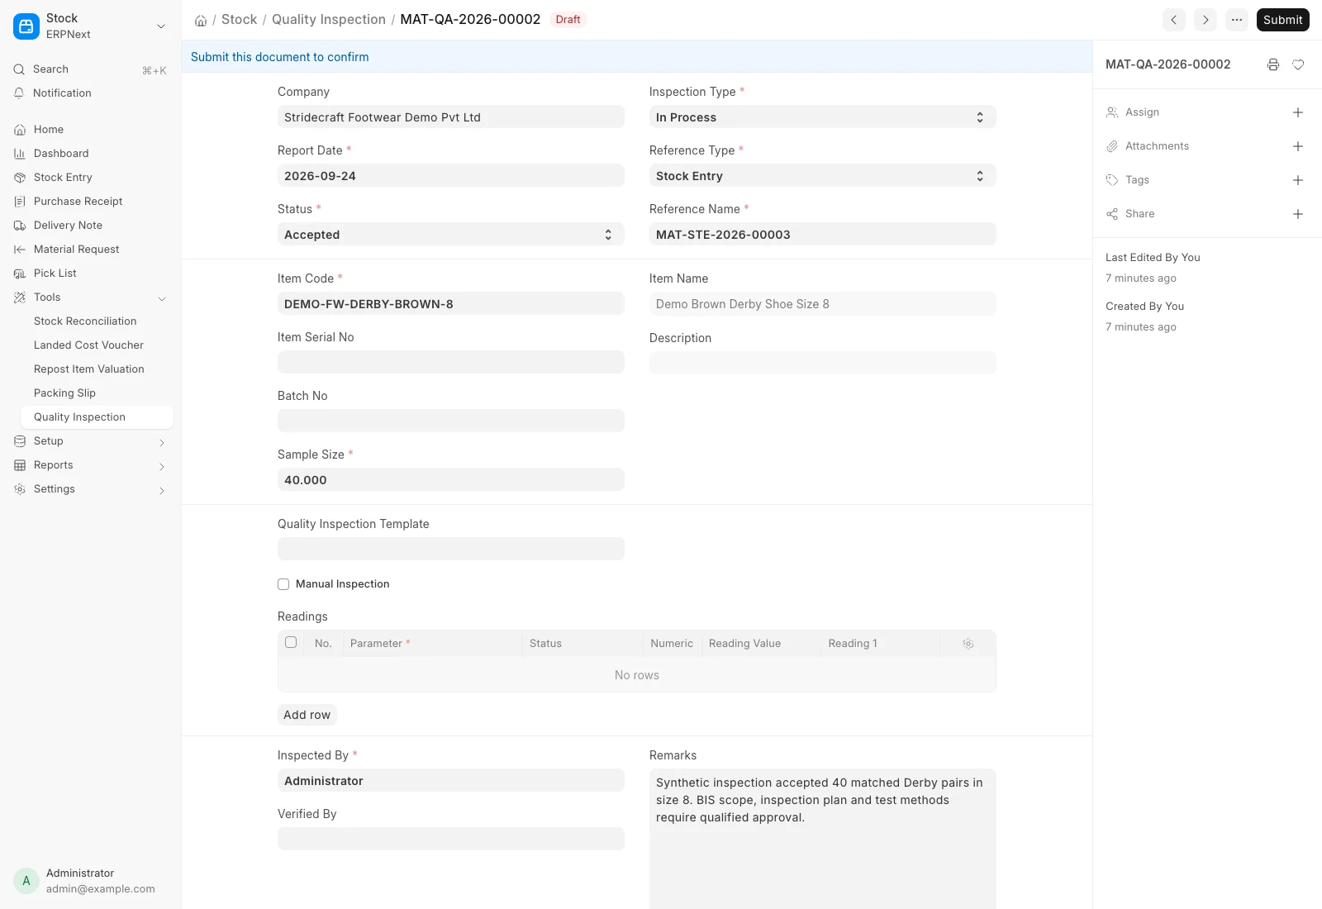Go to Stock breadcrumb link

pyautogui.click(x=239, y=19)
